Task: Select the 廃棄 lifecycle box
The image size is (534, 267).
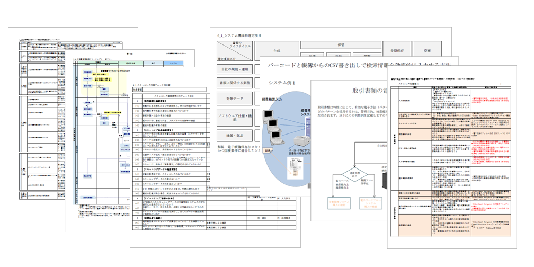Action: [x=428, y=50]
